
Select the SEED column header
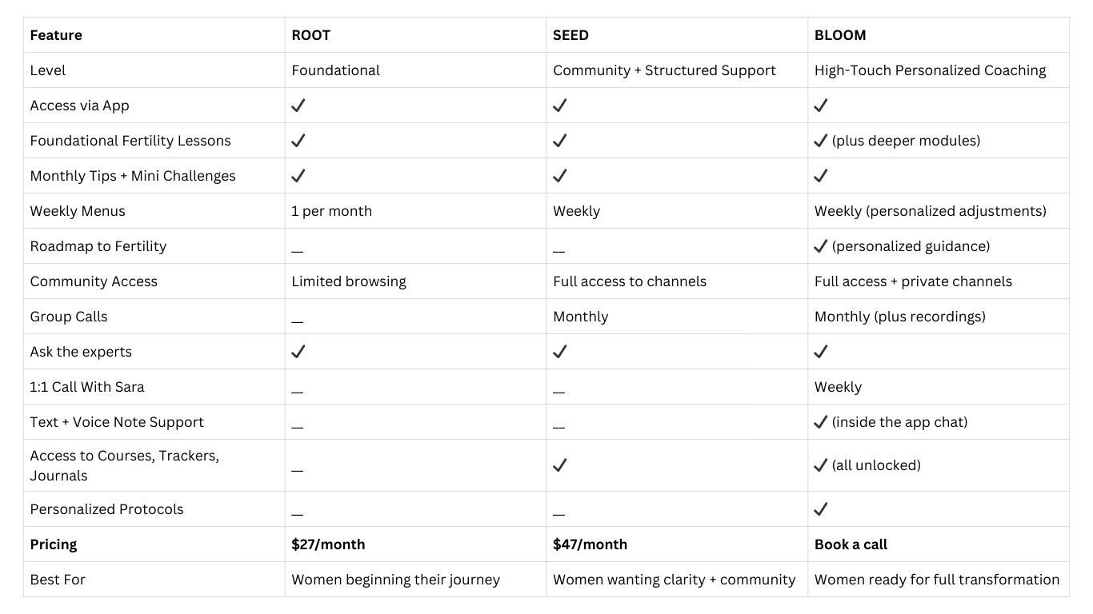tap(571, 35)
